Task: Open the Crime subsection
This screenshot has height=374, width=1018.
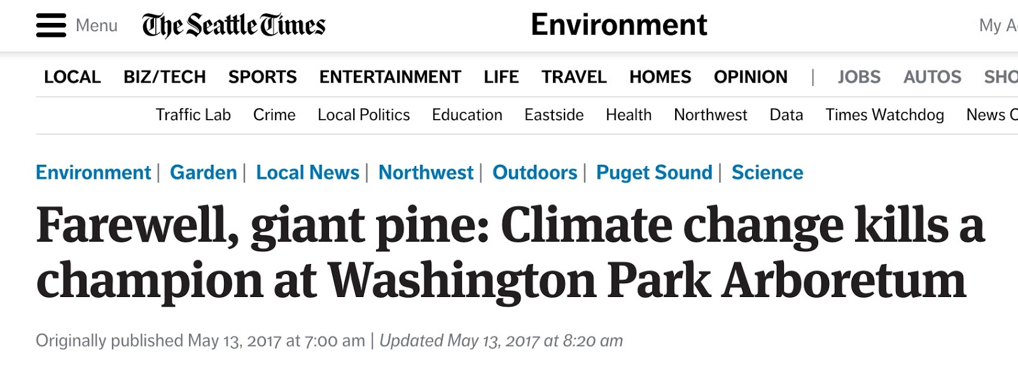Action: 274,115
